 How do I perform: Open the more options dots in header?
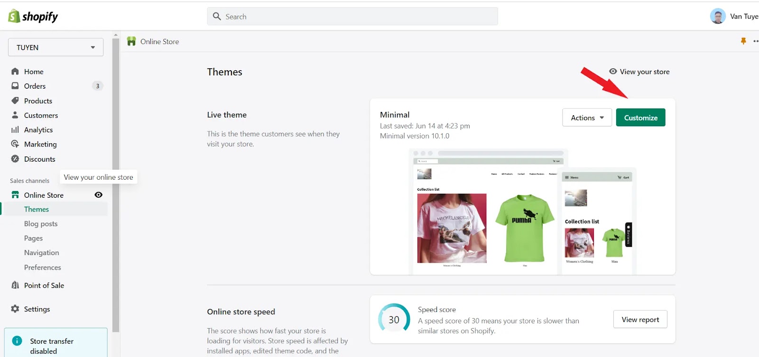(756, 41)
